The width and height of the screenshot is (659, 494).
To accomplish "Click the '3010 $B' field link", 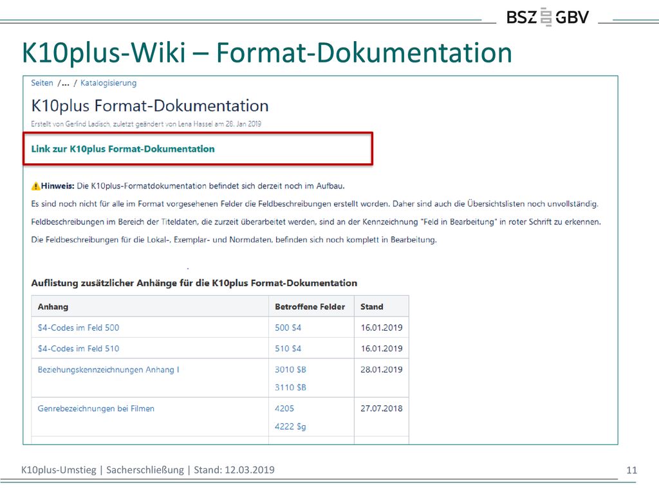I will click(x=290, y=370).
